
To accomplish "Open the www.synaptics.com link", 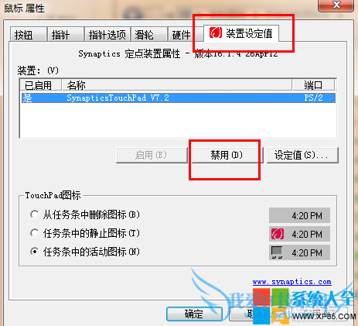I will click(x=292, y=282).
